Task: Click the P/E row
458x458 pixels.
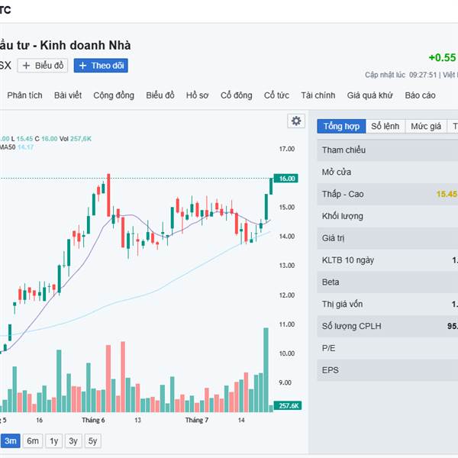Action: pyautogui.click(x=388, y=348)
